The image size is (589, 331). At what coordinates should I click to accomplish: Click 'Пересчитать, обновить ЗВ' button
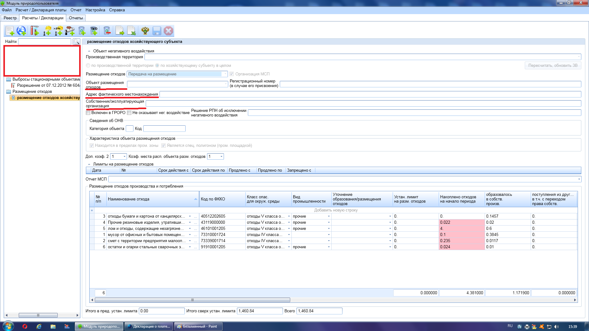[x=553, y=65]
